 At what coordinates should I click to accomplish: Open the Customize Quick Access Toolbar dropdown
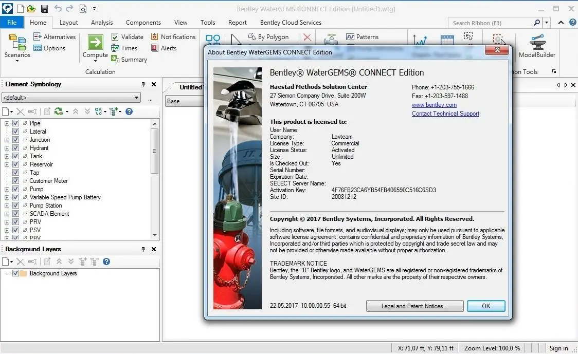point(95,8)
